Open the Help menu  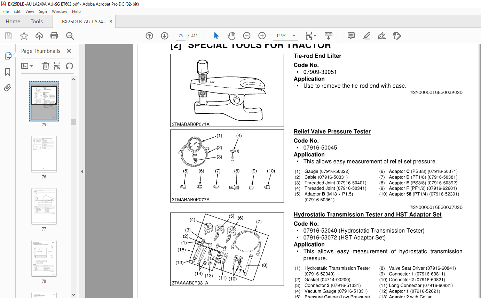(x=76, y=11)
